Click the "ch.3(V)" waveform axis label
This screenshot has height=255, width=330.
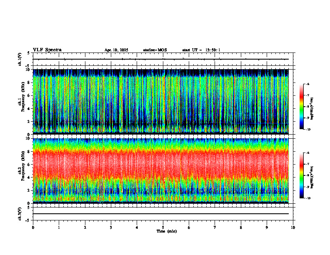coord(20,214)
